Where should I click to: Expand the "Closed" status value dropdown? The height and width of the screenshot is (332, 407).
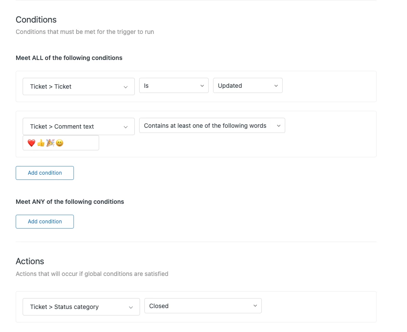(x=203, y=306)
